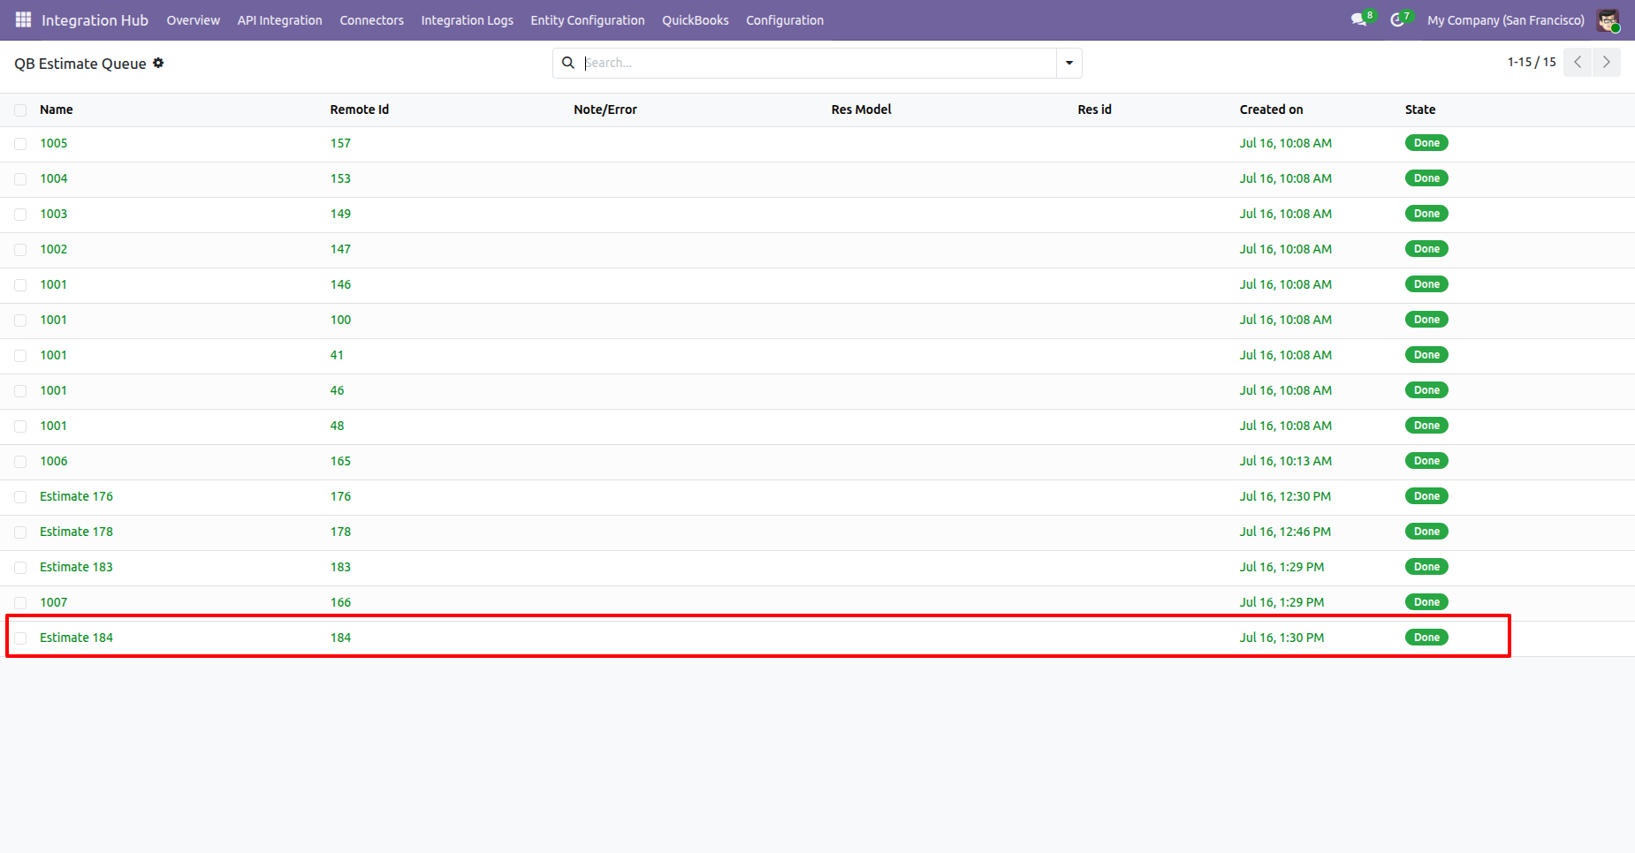Sort by the Note/Error column header

pyautogui.click(x=605, y=109)
